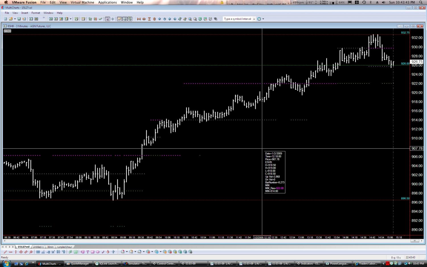Screen dimensions: 427x267
Task: Select the arrow down drawing tool
Action: tap(108, 252)
